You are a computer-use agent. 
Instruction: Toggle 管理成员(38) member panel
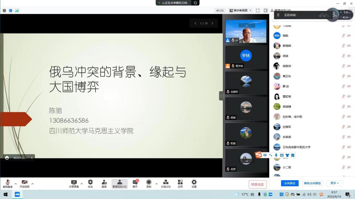coord(119,183)
